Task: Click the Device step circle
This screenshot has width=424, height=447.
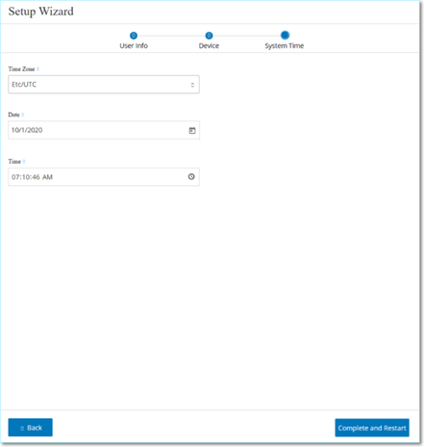Action: pyautogui.click(x=209, y=36)
